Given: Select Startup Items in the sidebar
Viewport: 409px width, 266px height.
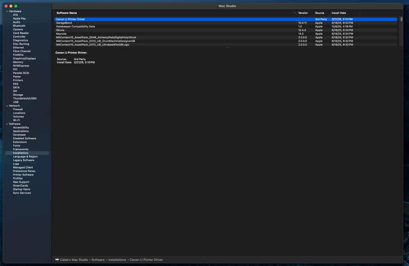Looking at the screenshot, I should pyautogui.click(x=21, y=189).
